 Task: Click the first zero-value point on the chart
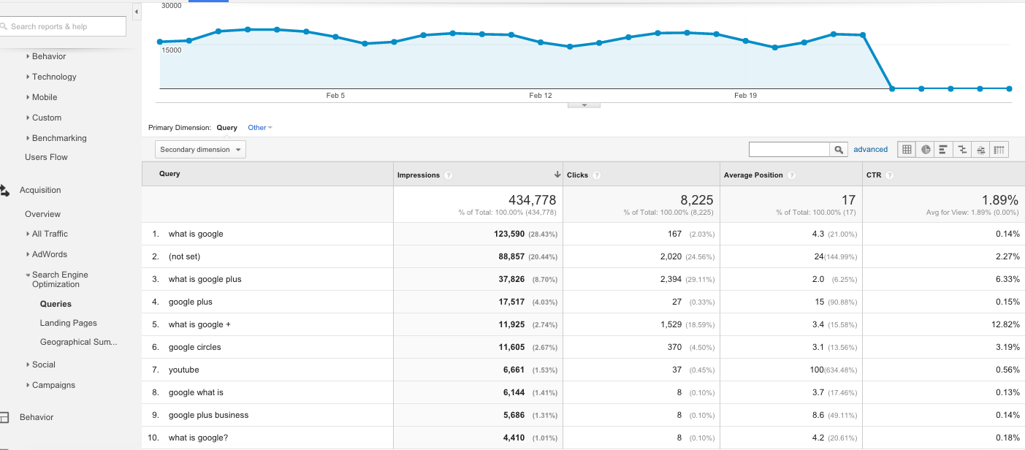[892, 89]
